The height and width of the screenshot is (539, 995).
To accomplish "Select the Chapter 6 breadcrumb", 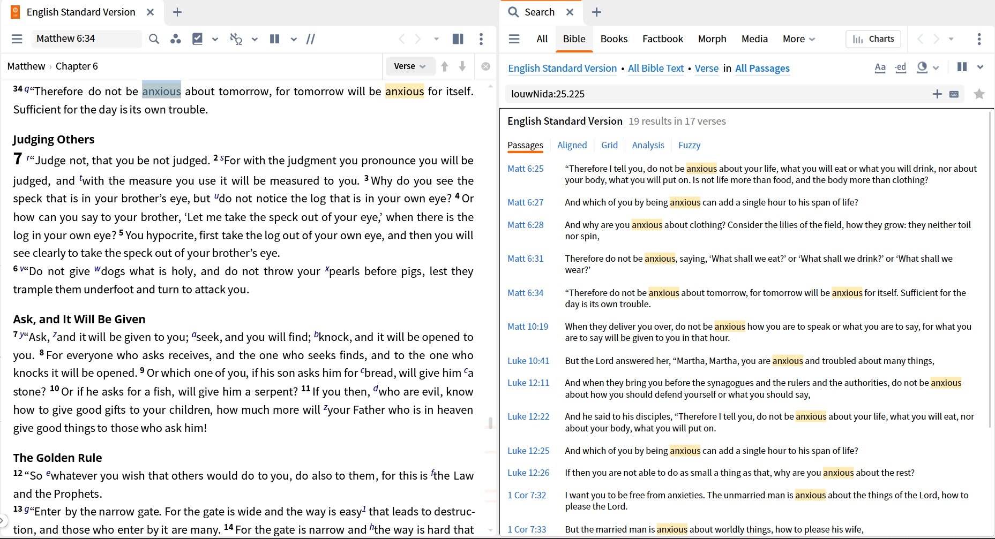I will pyautogui.click(x=77, y=66).
